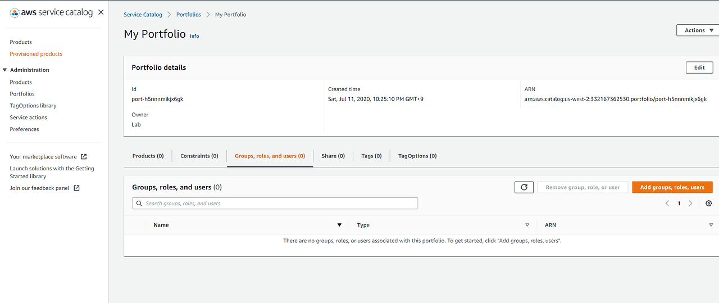Click external link icon beside Your marketplace software

[84, 157]
